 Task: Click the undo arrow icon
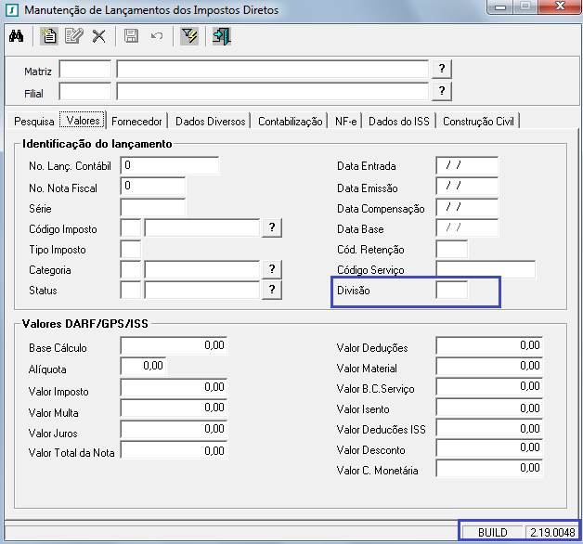click(x=156, y=36)
